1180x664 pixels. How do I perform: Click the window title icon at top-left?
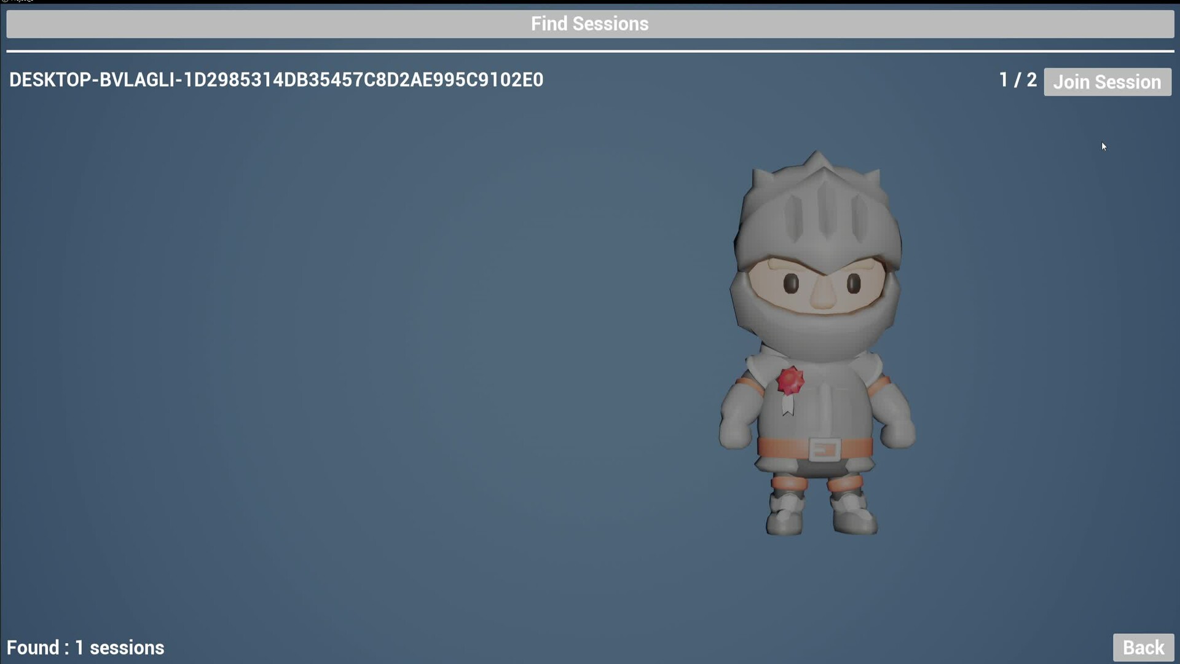5,1
